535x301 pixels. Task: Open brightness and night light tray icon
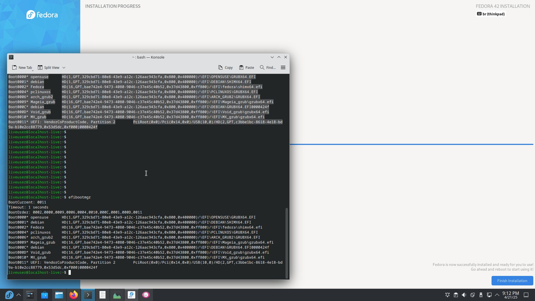pos(472,295)
